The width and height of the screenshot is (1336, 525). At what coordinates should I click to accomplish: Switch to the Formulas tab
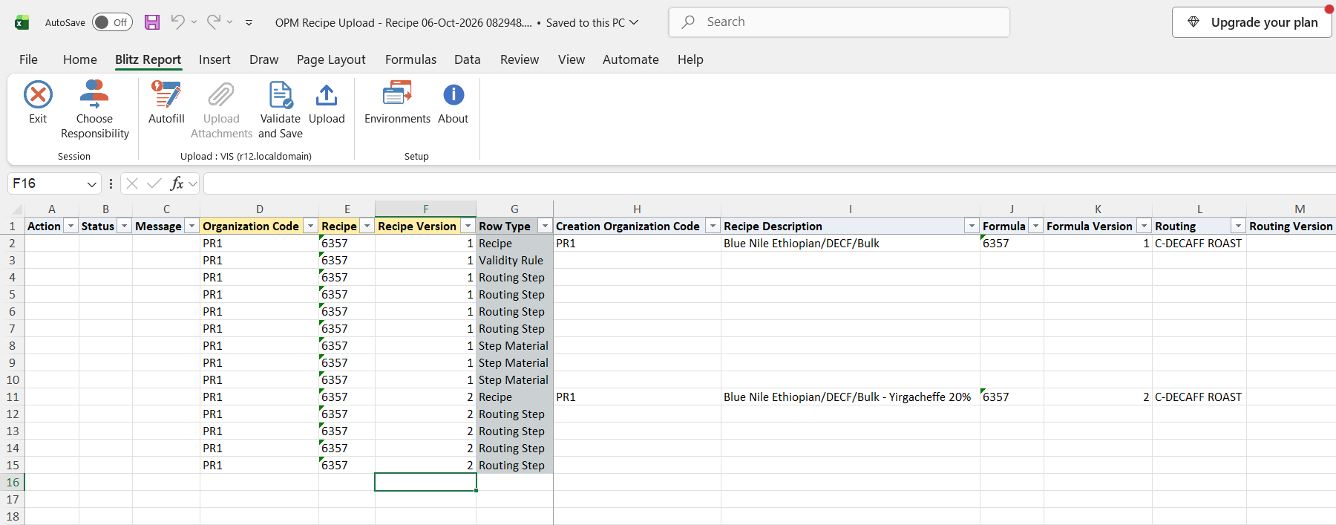click(x=410, y=59)
